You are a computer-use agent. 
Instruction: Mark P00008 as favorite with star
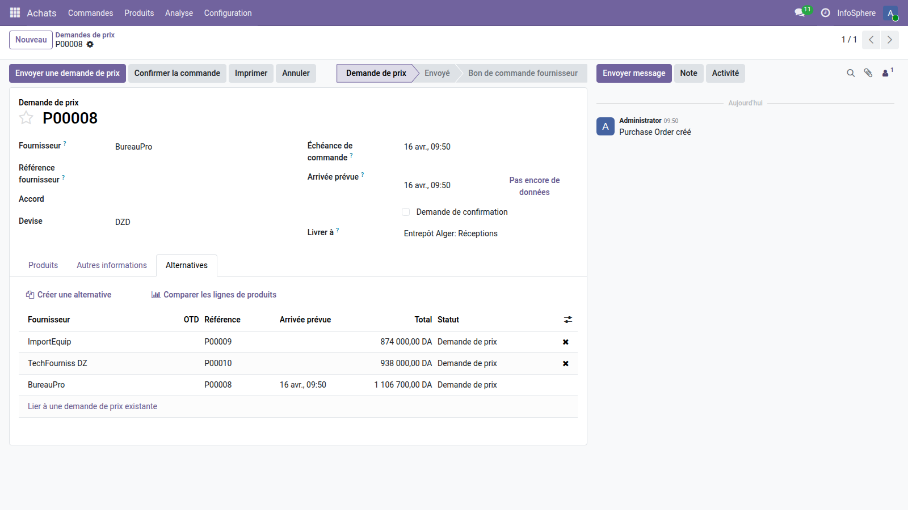[x=26, y=118]
